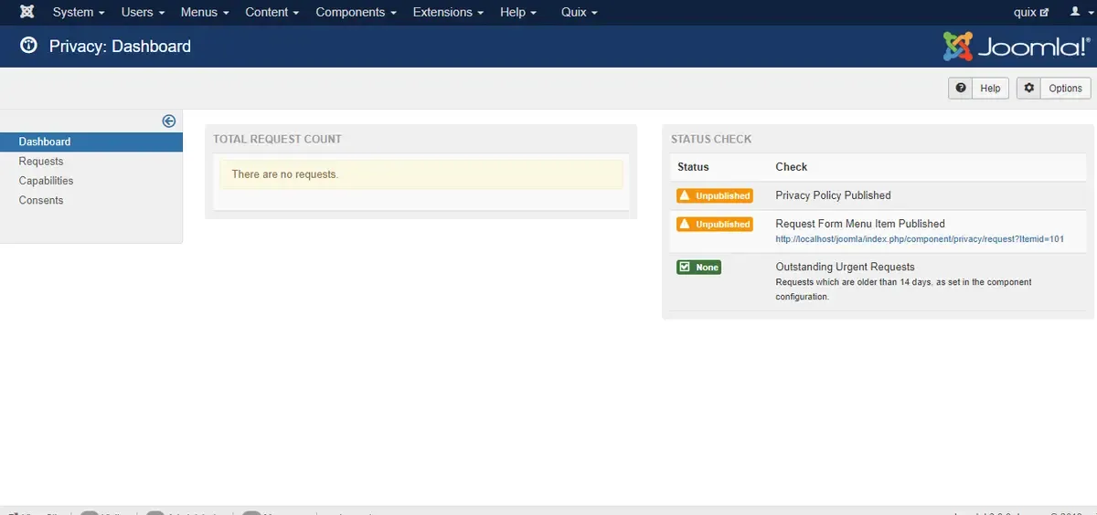Select Requests in the sidebar
Screen dimensions: 1097x515
[x=41, y=162]
